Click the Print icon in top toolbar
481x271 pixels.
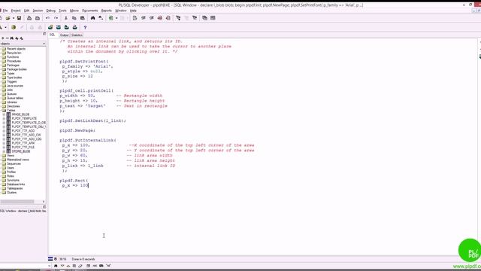[x=29, y=18]
